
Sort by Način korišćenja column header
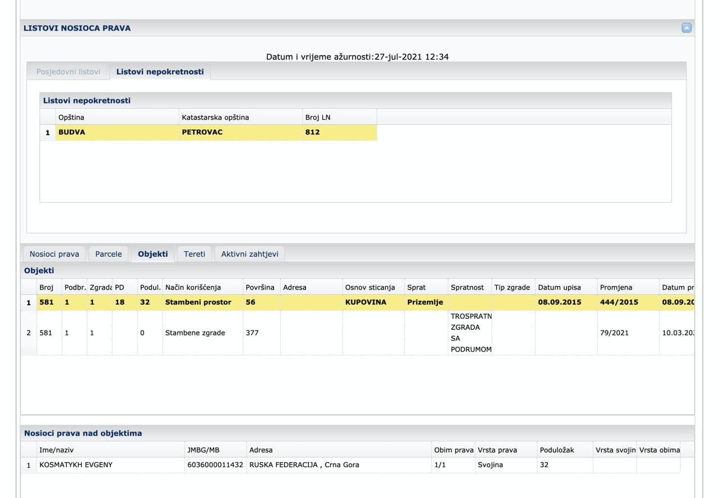point(193,287)
